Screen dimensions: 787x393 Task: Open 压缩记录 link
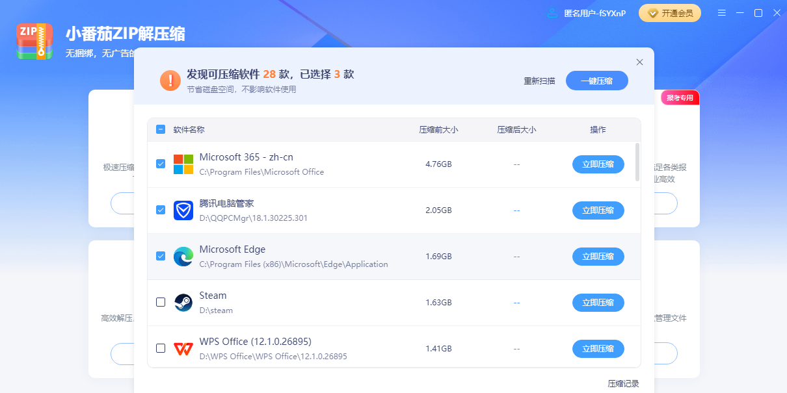coord(624,383)
